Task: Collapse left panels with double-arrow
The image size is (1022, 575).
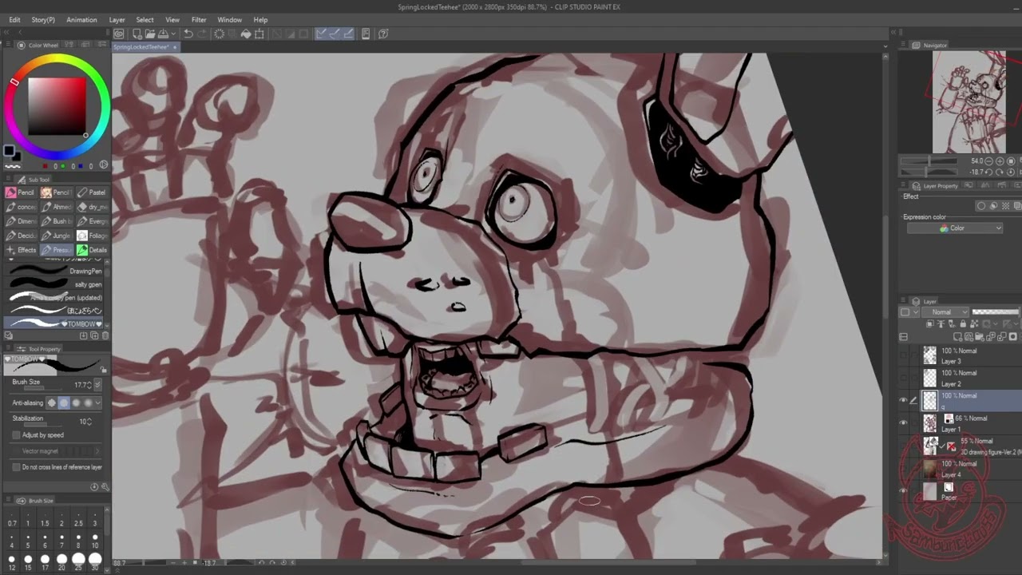Action: point(6,33)
